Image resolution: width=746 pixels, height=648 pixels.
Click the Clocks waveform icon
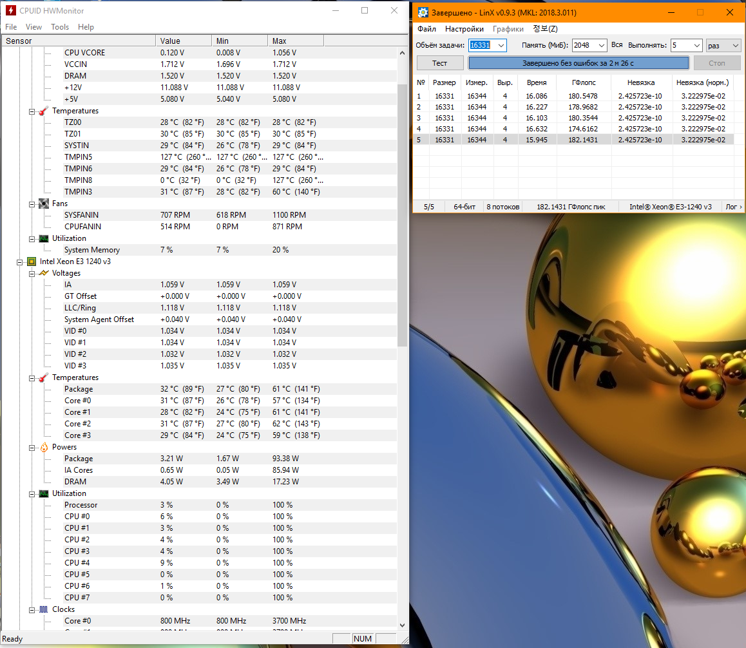pos(43,609)
